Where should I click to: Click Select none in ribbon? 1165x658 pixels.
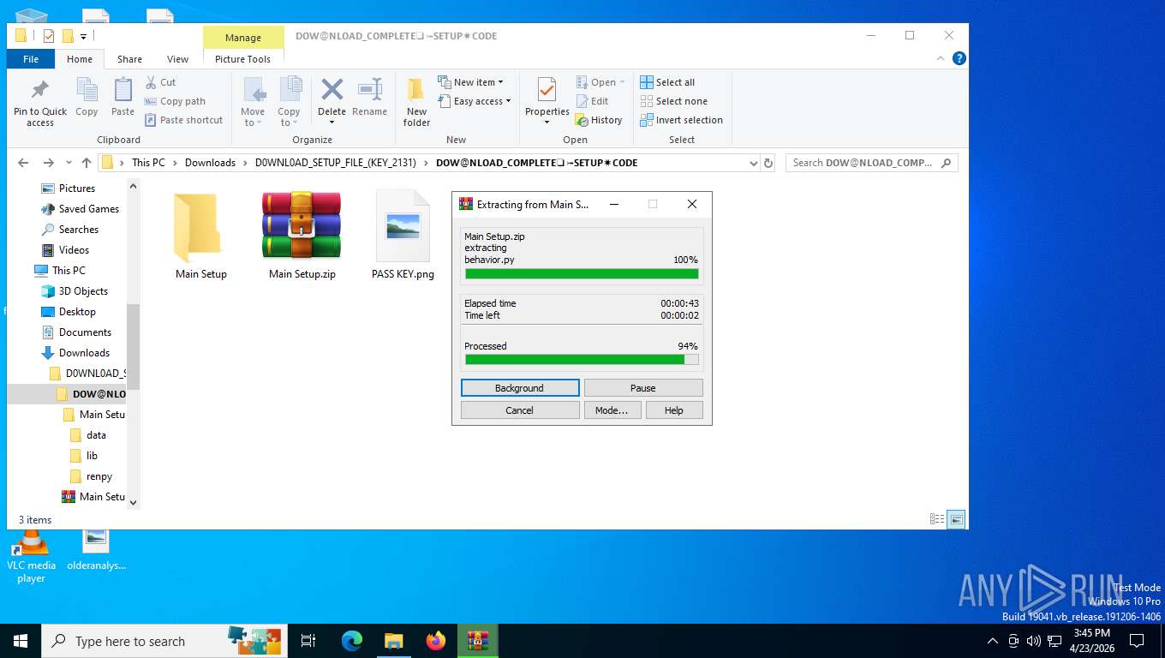(x=673, y=101)
